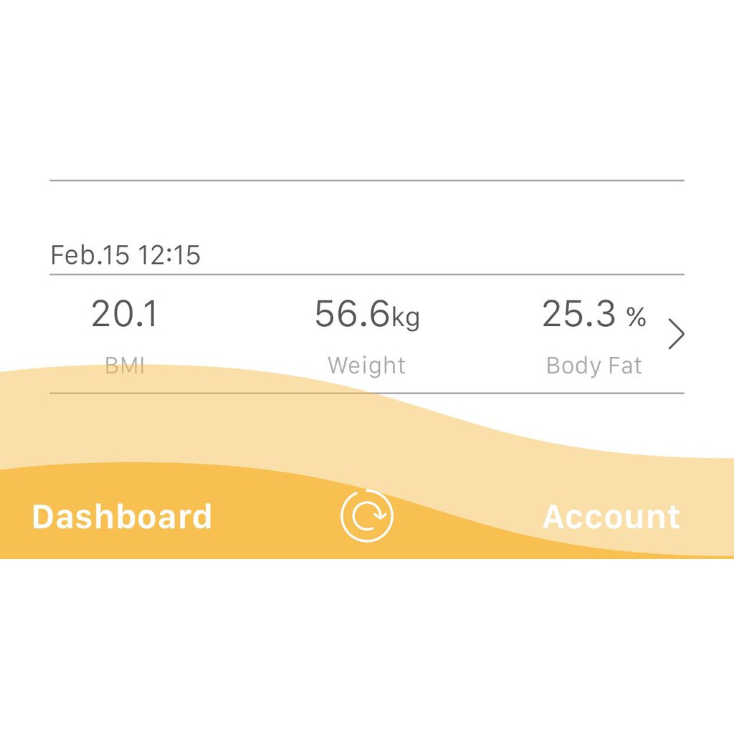Viewport: 734px width, 734px height.
Task: Switch to the Dashboard tab
Action: click(122, 517)
